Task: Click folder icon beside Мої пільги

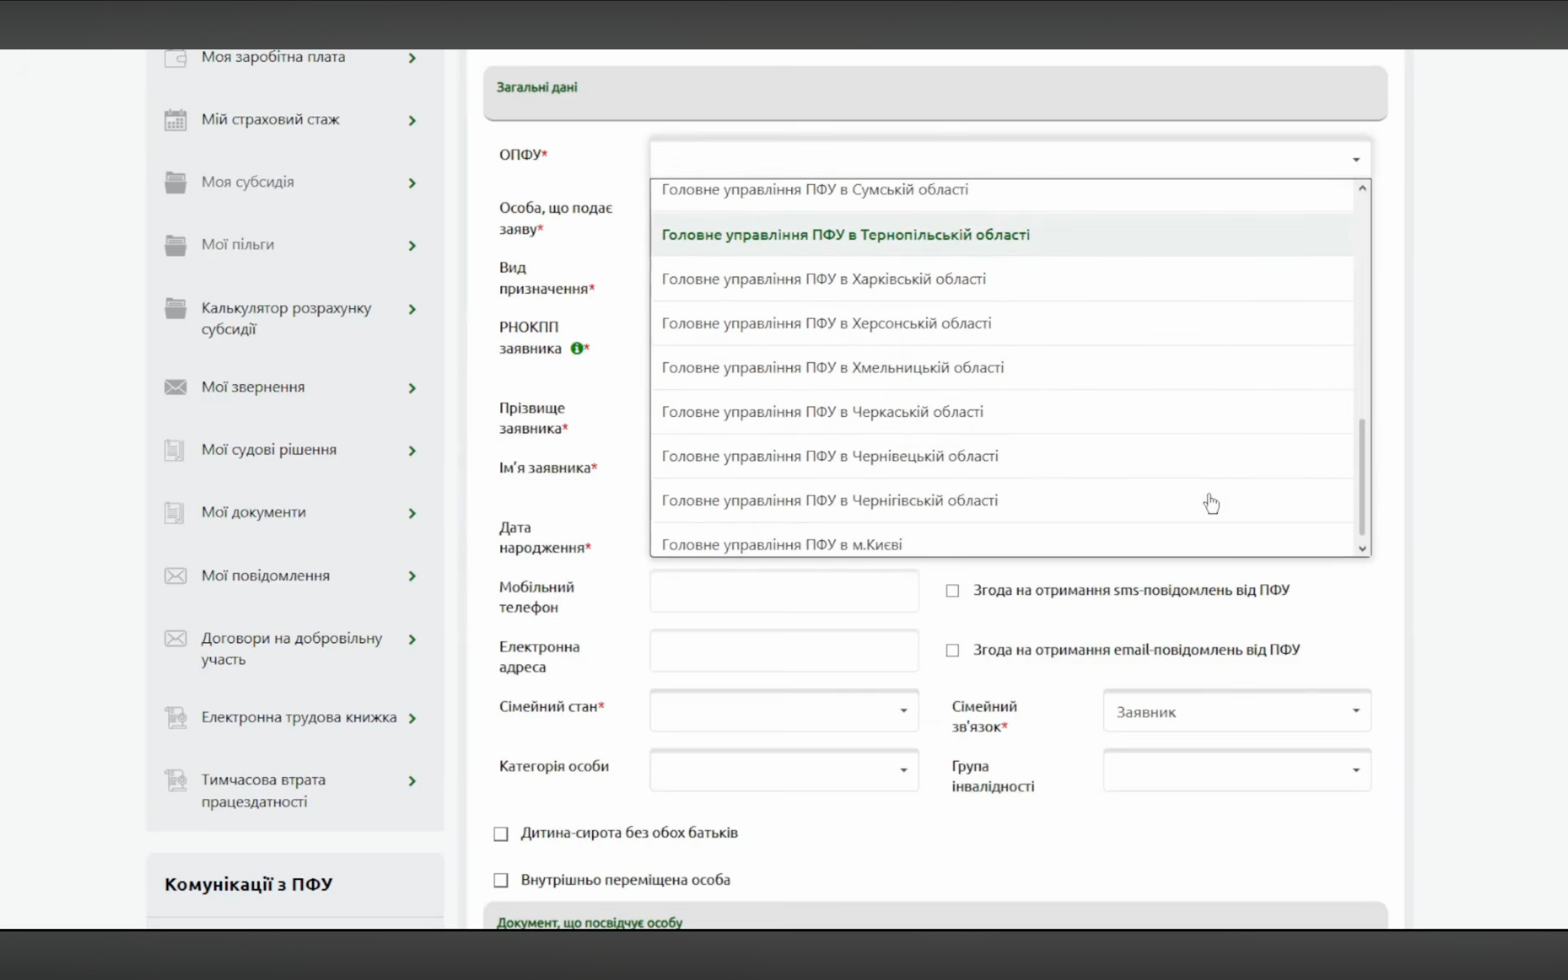Action: (x=175, y=245)
